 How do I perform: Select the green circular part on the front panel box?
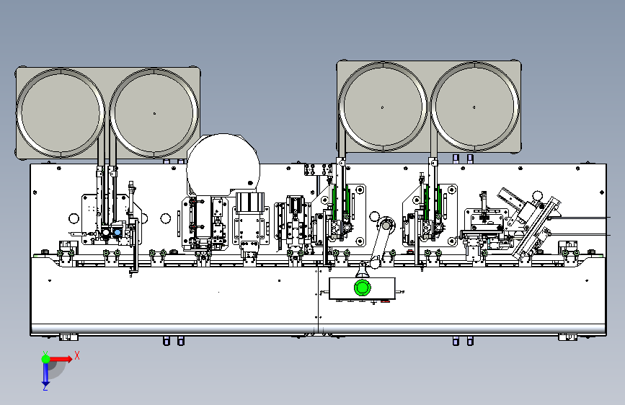click(x=363, y=288)
